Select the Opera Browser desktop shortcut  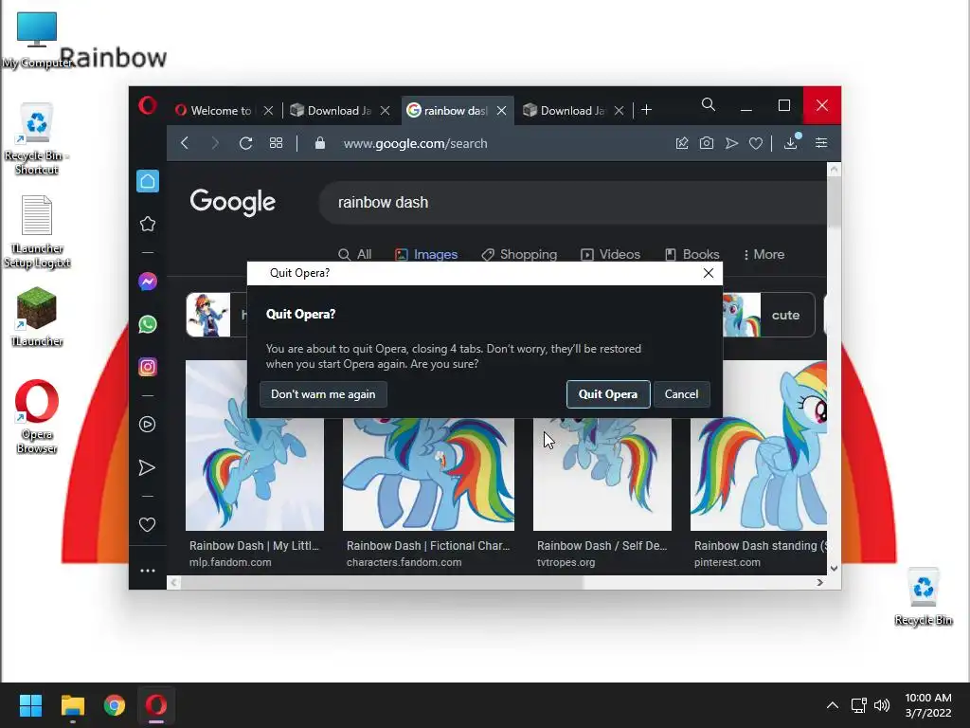point(37,417)
